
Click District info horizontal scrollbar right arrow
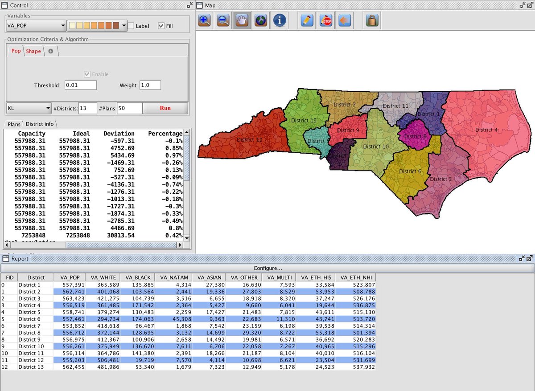(x=180, y=245)
